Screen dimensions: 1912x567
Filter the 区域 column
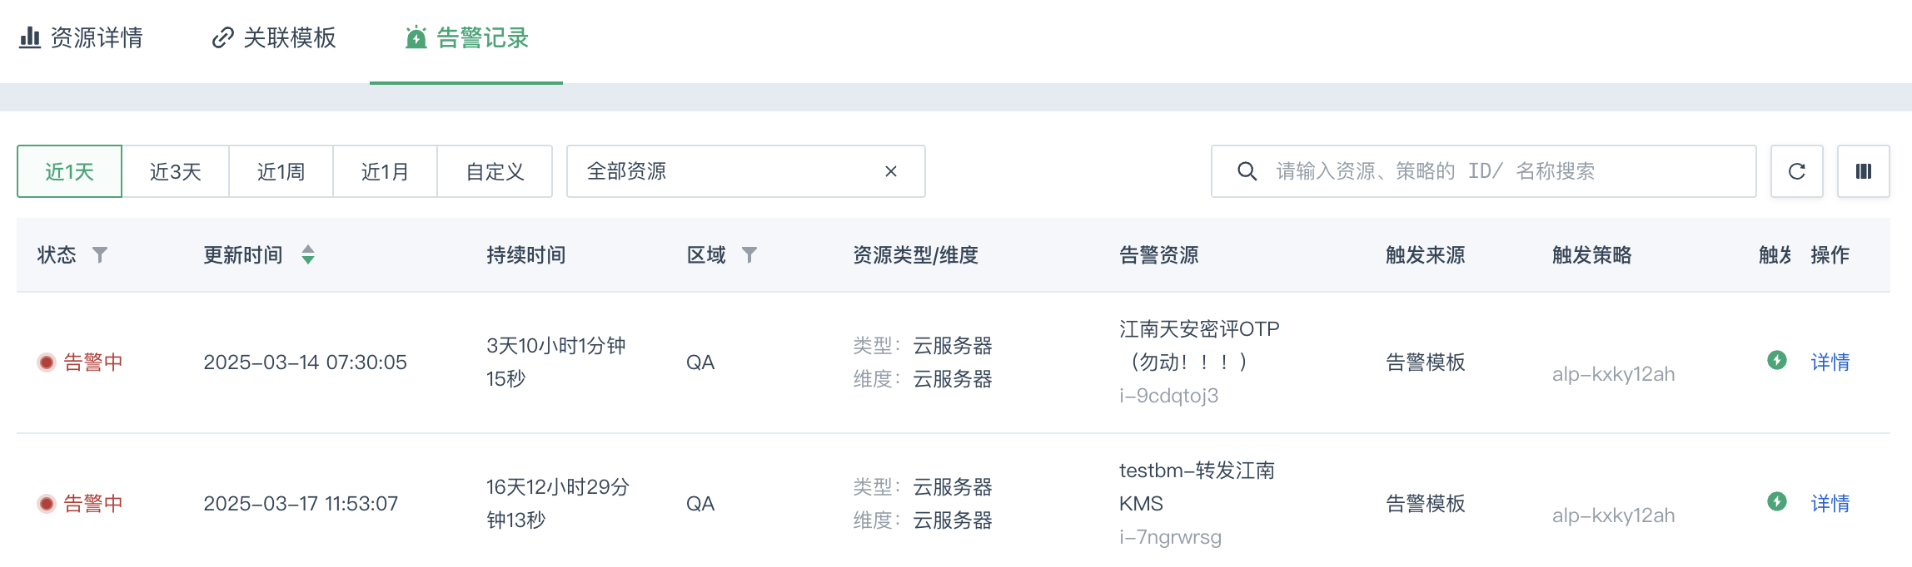pyautogui.click(x=749, y=254)
